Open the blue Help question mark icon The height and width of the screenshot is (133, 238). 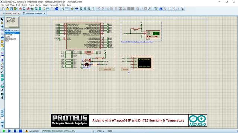coord(57,9)
